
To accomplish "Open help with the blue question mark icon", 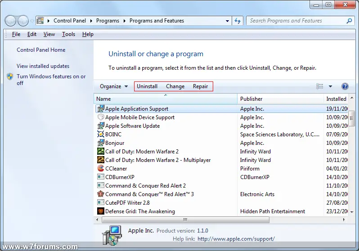I will [x=345, y=86].
